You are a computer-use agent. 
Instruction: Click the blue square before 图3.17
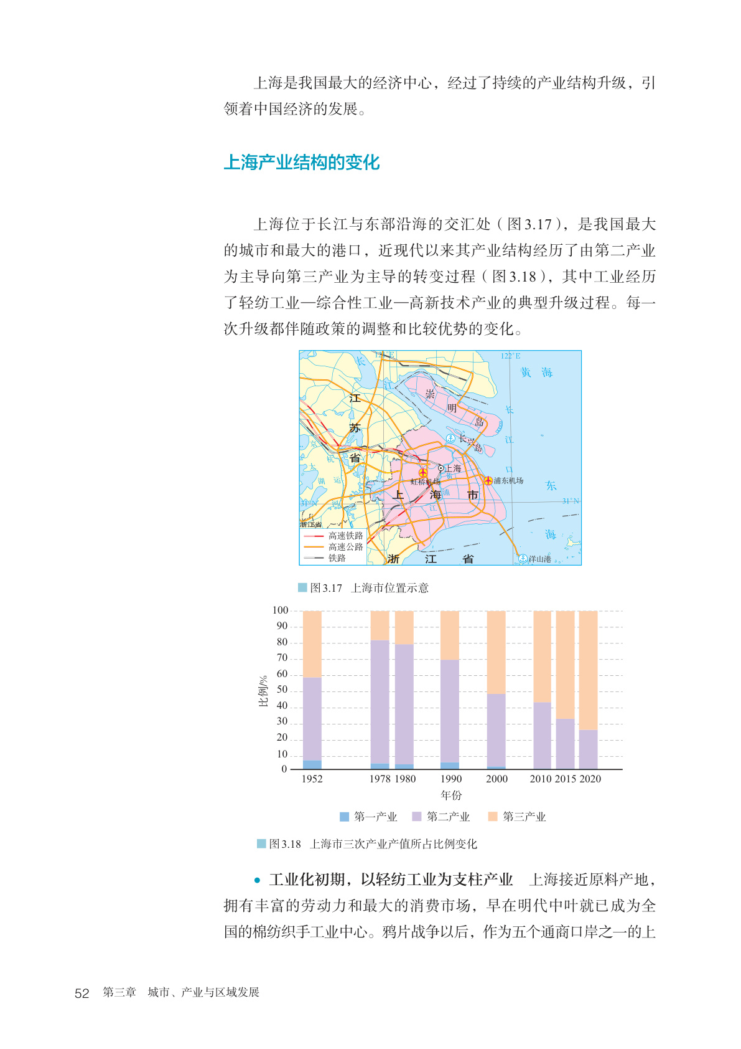(302, 587)
